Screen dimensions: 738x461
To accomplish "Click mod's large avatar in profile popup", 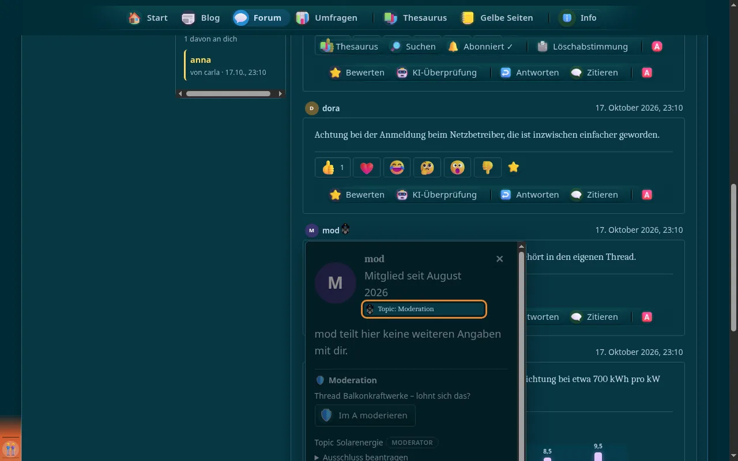I will pyautogui.click(x=335, y=283).
